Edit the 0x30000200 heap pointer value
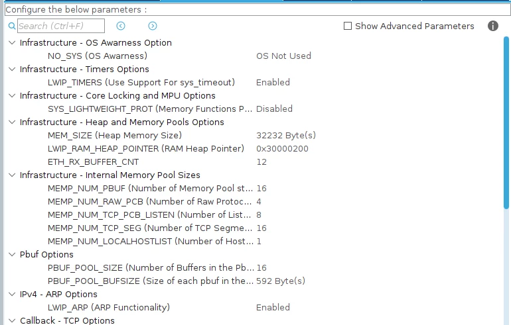This screenshot has height=325, width=511. point(282,149)
